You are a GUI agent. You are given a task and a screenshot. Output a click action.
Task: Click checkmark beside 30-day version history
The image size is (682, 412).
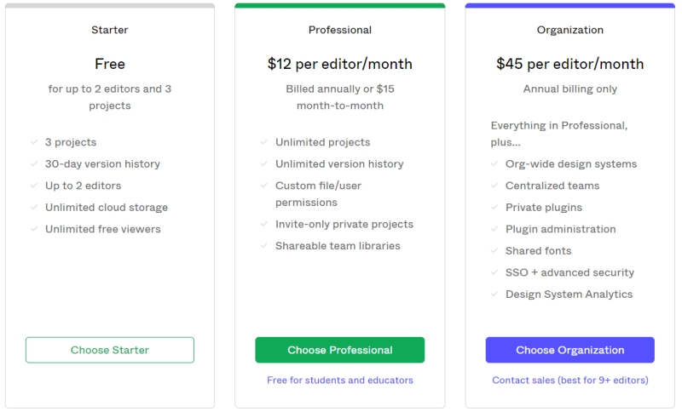tap(34, 163)
